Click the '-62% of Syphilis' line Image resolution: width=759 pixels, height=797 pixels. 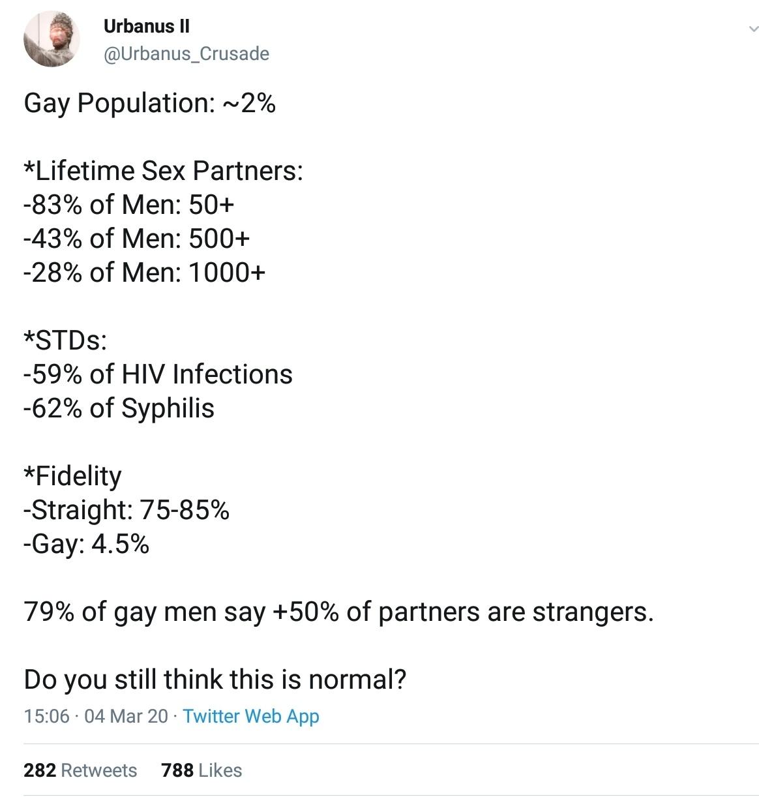click(119, 408)
